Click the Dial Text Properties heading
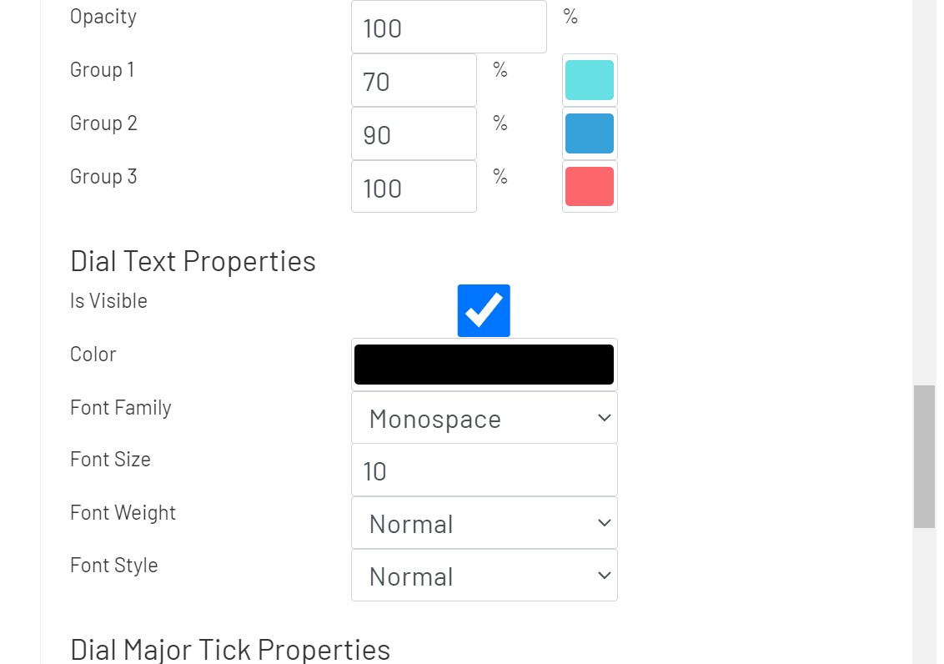The image size is (944, 664). click(193, 261)
